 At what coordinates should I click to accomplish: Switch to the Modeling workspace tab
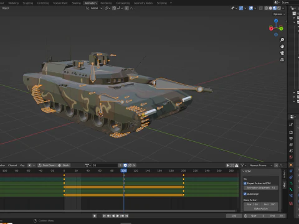pos(14,3)
